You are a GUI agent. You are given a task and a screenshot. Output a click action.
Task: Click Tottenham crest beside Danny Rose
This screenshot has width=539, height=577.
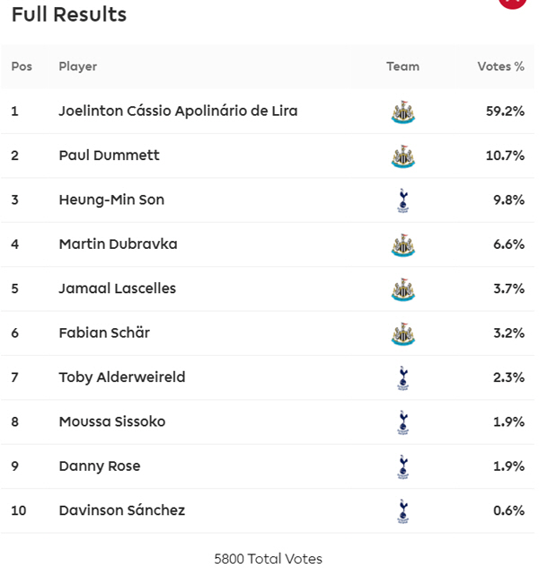coord(402,466)
